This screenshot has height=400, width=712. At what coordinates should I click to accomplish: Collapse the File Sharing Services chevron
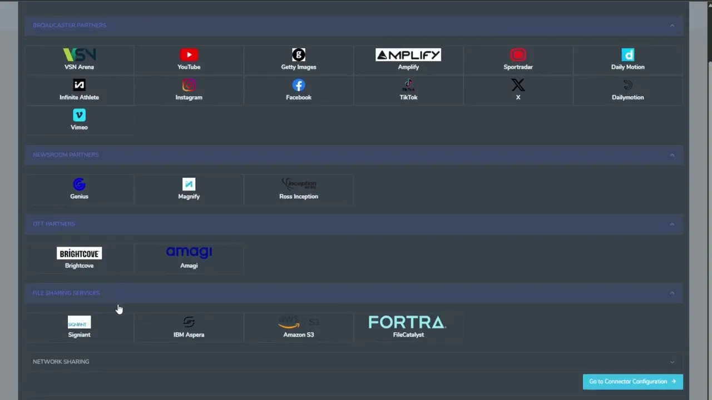(672, 293)
